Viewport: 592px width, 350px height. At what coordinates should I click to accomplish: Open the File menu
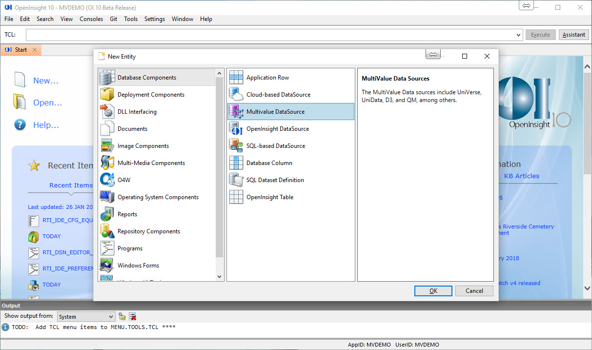[x=9, y=19]
